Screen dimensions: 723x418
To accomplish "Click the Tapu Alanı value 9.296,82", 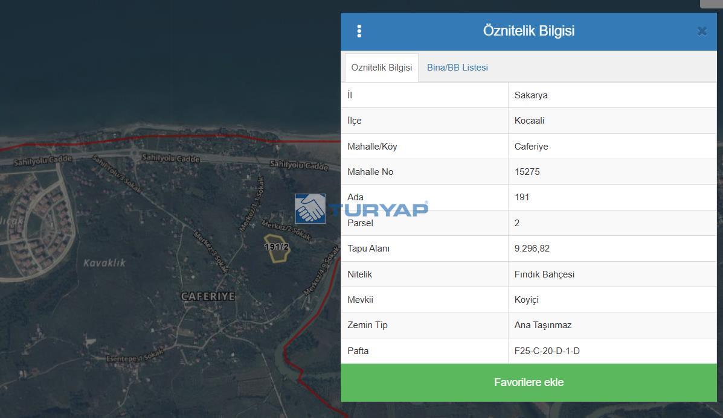I will click(x=532, y=249).
